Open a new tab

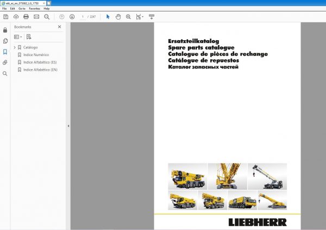49,3
